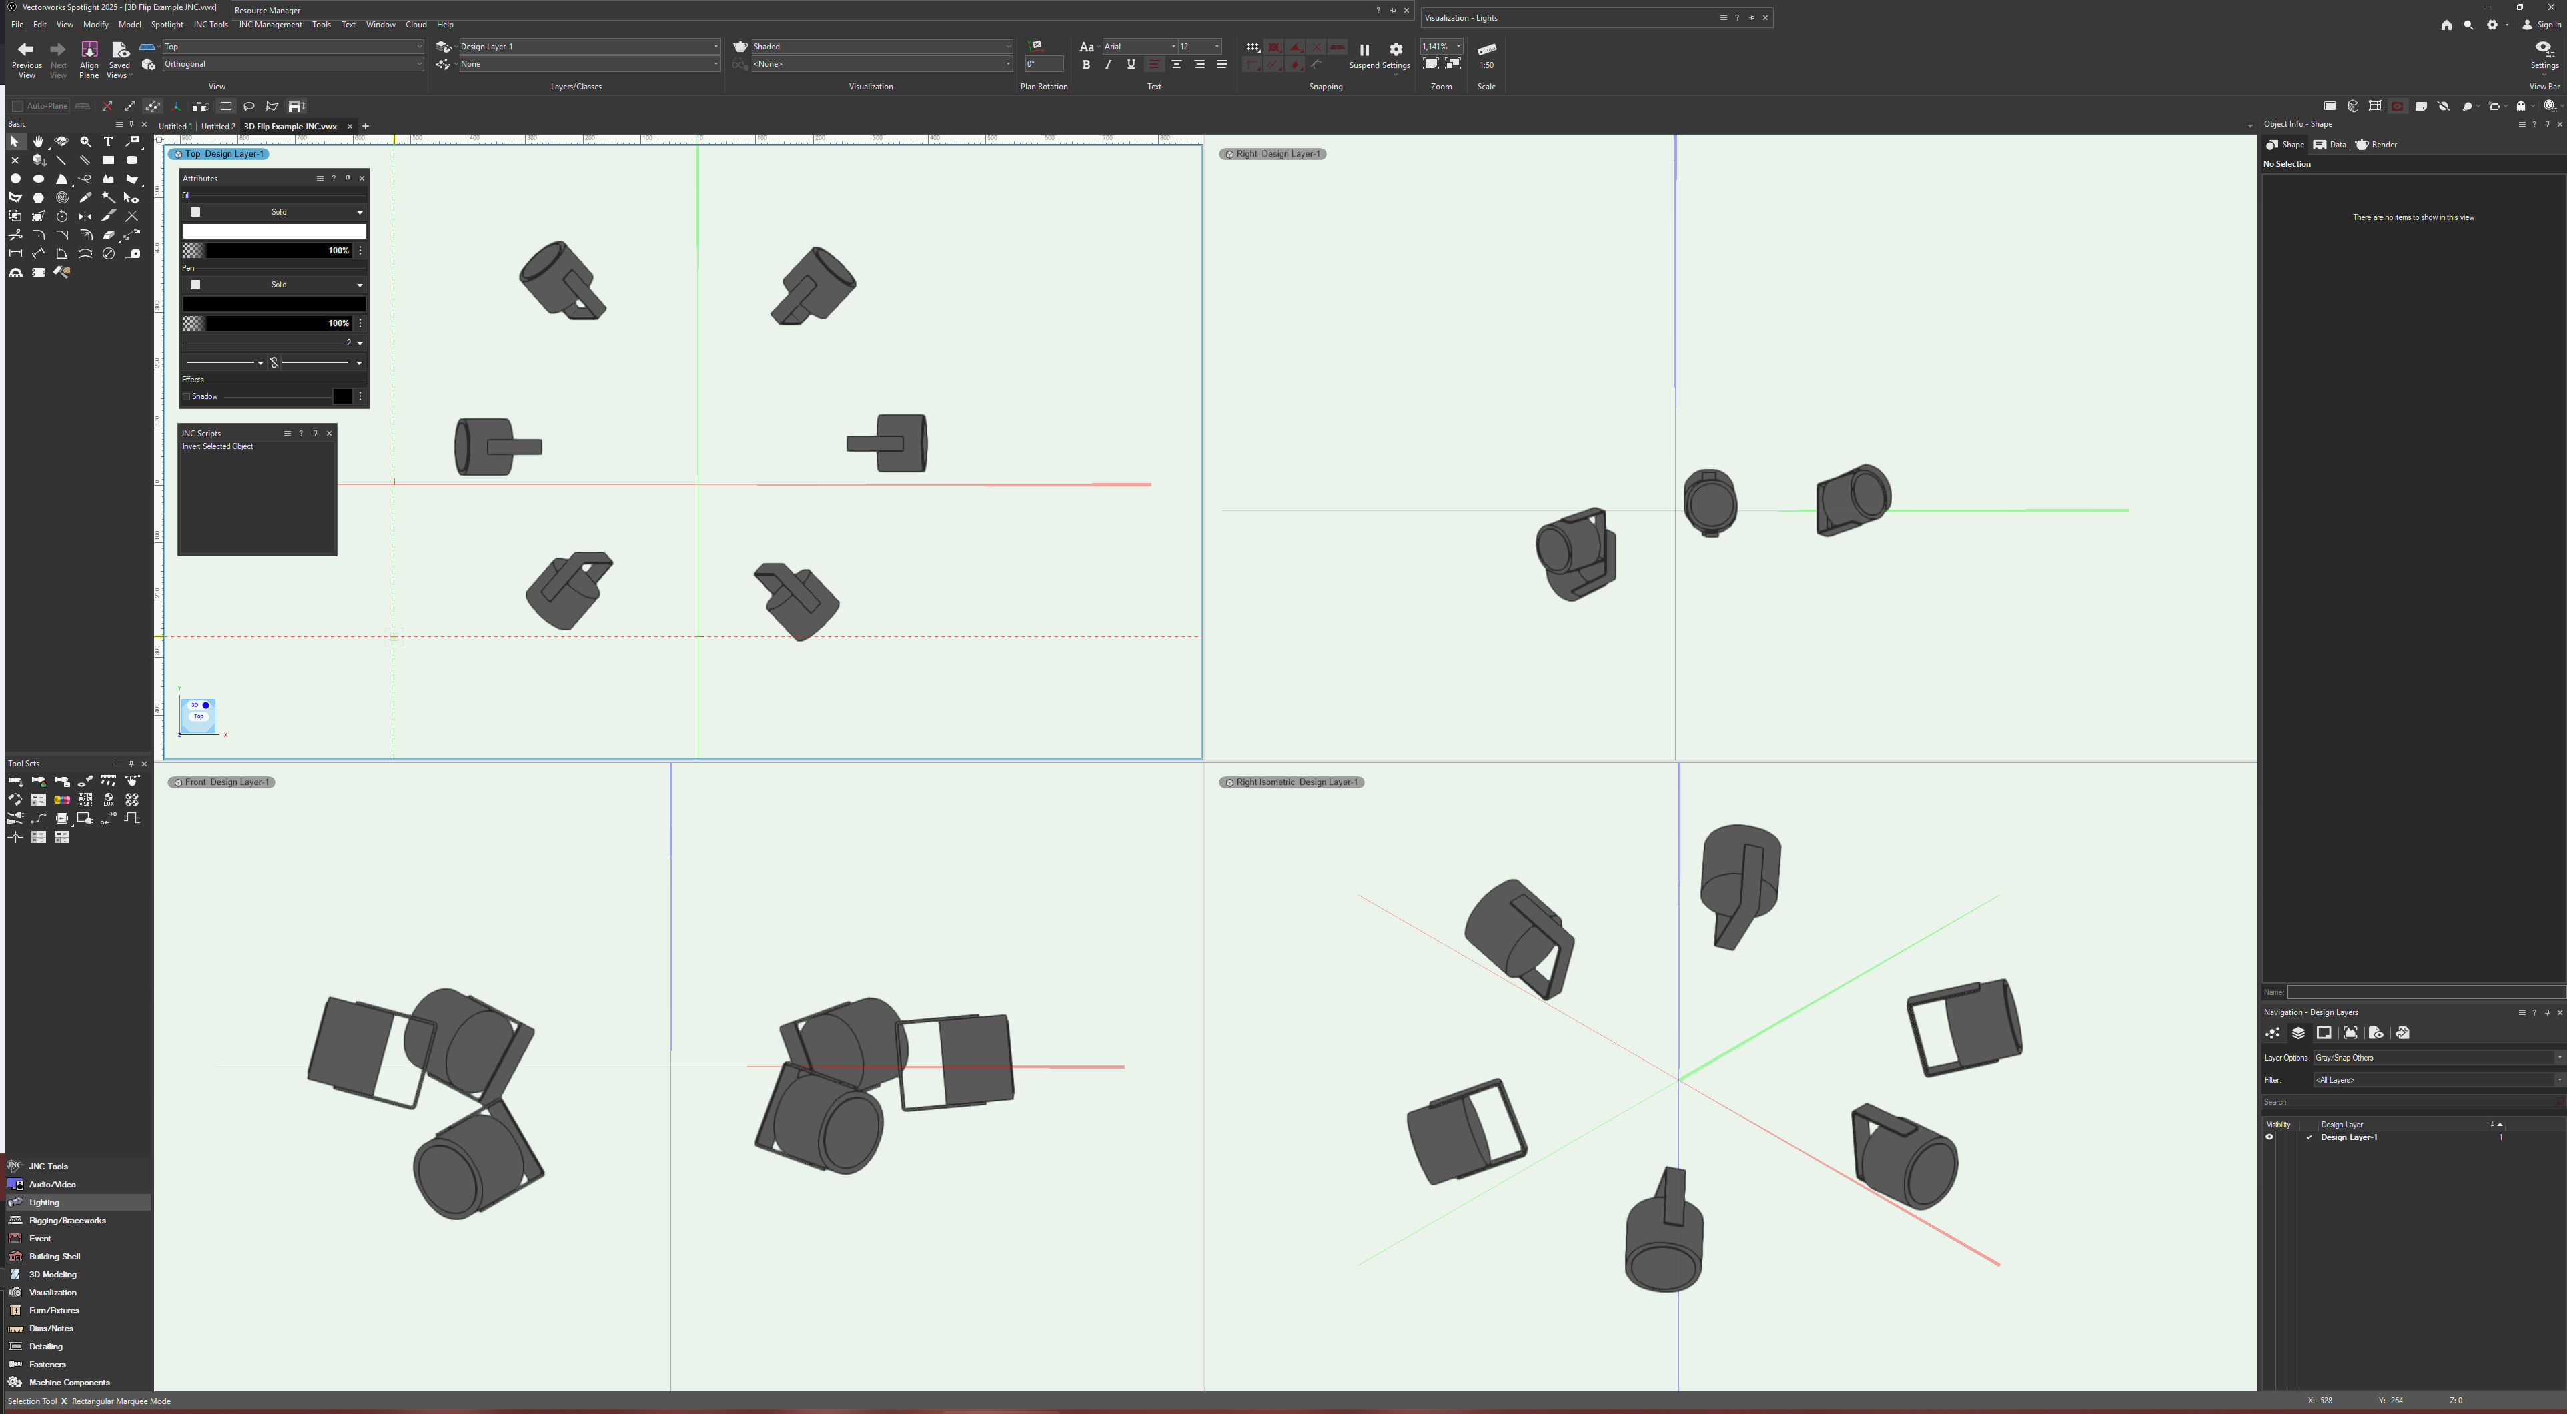Open Layer Options Gray/Snap Others dropdown
Screen dimensions: 2567x1414
pos(2436,1057)
